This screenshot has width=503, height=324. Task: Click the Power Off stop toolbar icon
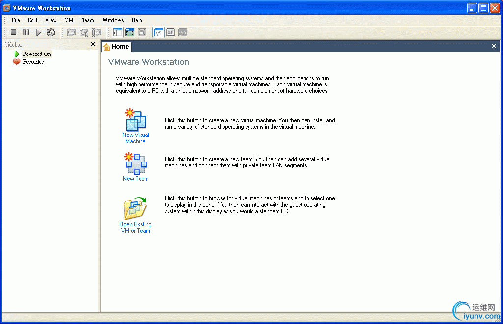click(x=13, y=32)
